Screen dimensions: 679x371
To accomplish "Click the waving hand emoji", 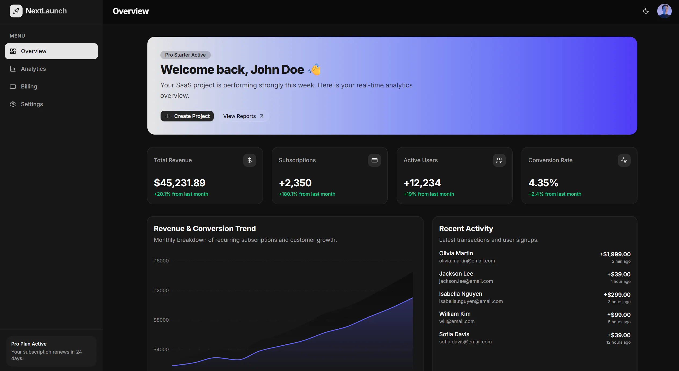I will pos(315,69).
